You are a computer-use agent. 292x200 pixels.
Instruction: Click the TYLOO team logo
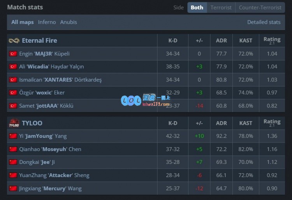click(x=14, y=123)
